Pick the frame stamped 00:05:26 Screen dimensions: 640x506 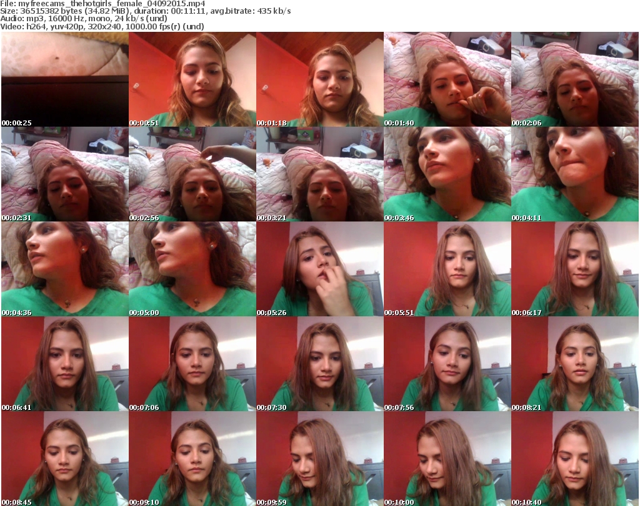pos(320,270)
